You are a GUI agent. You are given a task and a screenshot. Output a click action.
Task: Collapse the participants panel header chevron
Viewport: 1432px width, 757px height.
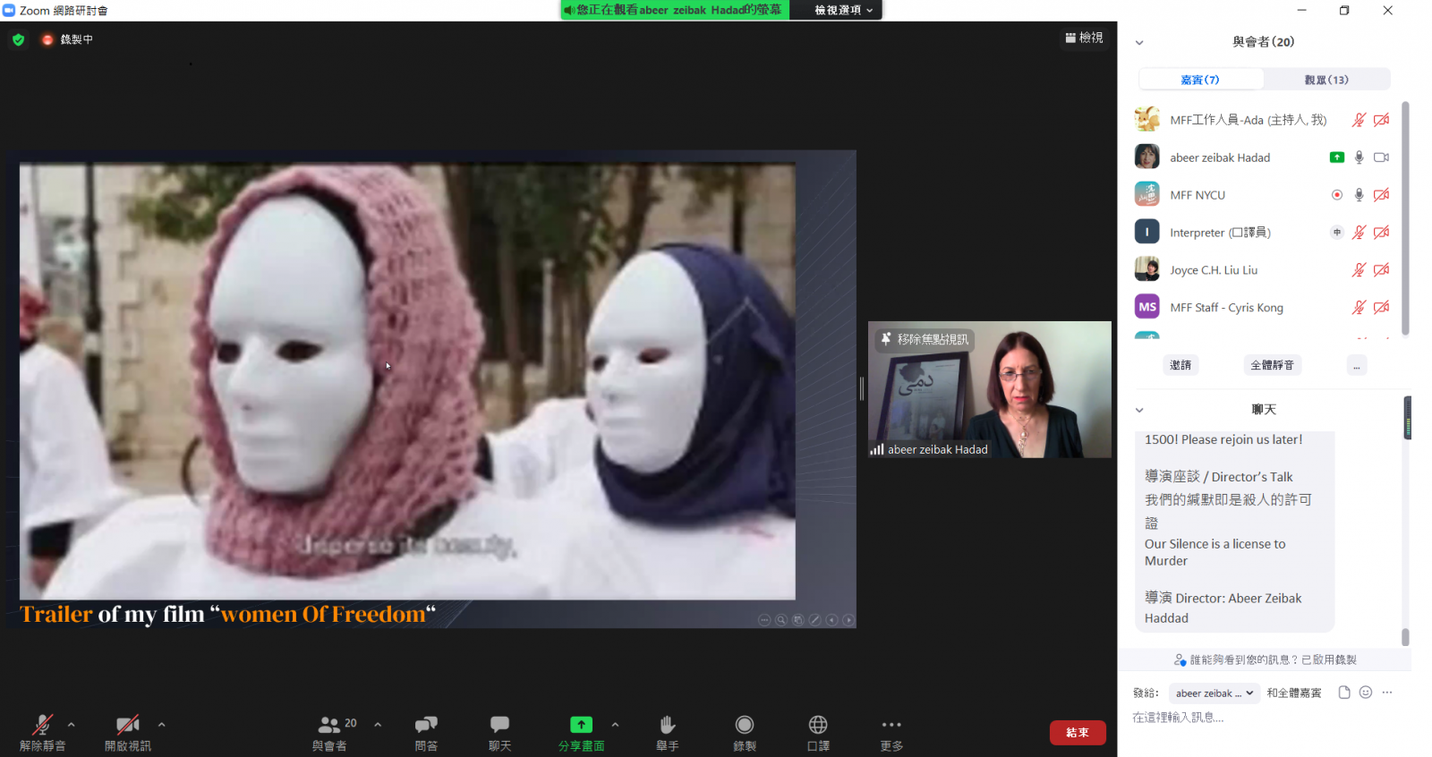tap(1139, 42)
